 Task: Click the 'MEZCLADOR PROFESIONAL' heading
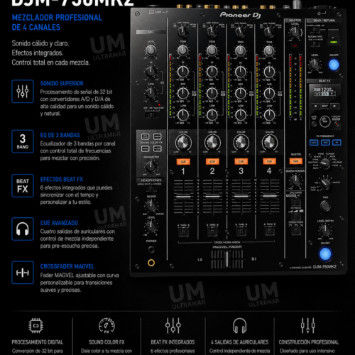pyautogui.click(x=57, y=18)
